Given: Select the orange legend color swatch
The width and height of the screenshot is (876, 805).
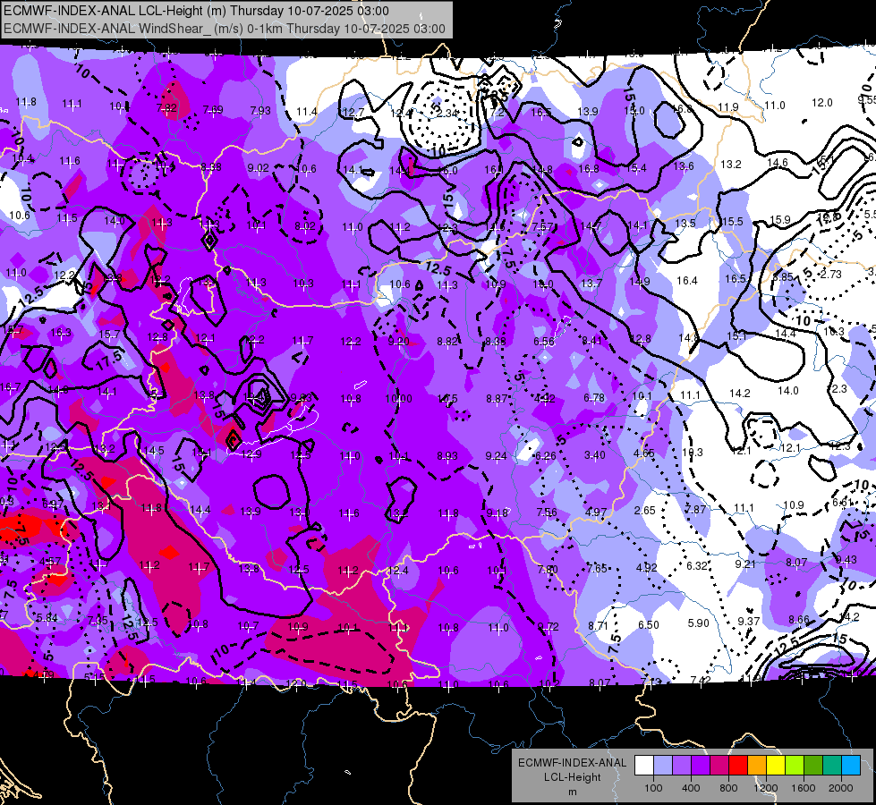Looking at the screenshot, I should click(x=757, y=766).
